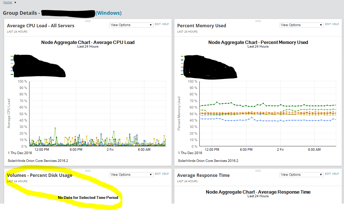344x210 pixels.
Task: Click drag handle on Percent Memory Used widget
Action: pyautogui.click(x=258, y=21)
